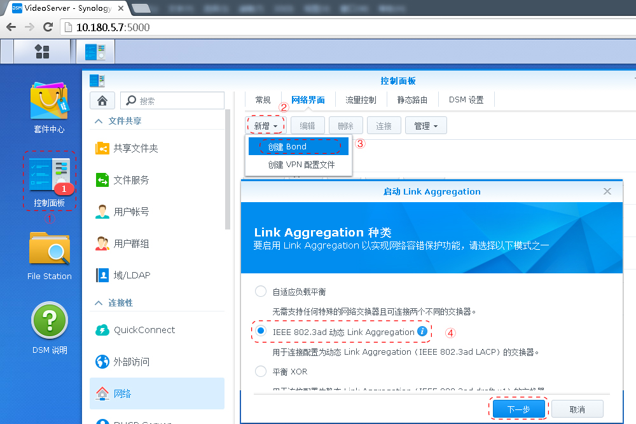Select IEEE 802.3ad 动态 Link Aggregation mode
636x424 pixels.
(x=261, y=331)
